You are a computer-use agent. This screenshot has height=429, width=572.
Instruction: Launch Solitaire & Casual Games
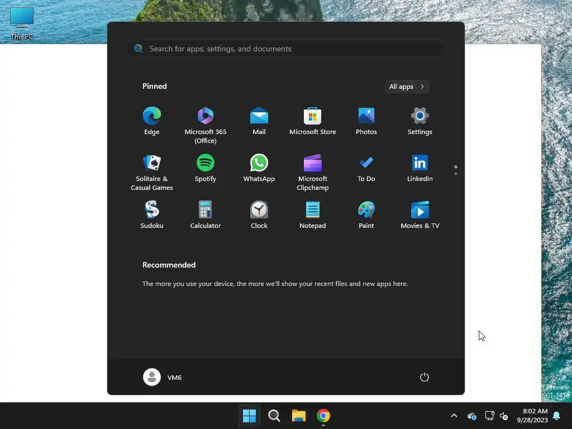click(x=152, y=172)
